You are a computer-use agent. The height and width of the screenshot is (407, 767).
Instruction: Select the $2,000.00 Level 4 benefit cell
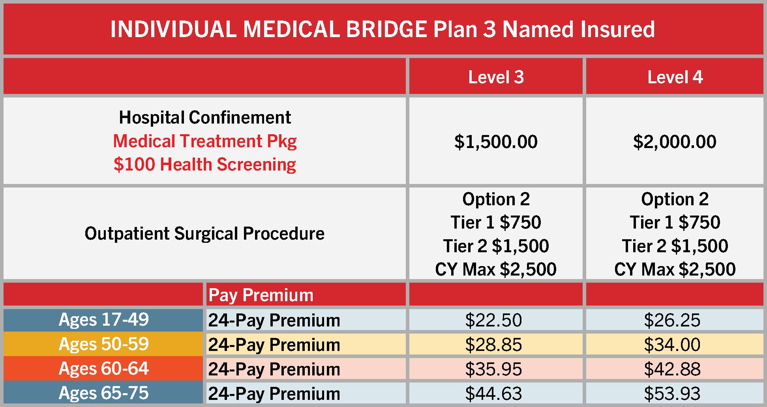675,141
